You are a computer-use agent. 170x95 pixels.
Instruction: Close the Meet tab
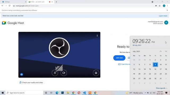click(52, 2)
